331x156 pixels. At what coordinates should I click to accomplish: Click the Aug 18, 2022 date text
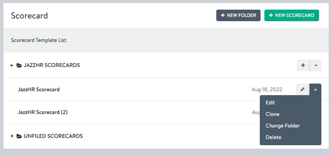point(267,89)
